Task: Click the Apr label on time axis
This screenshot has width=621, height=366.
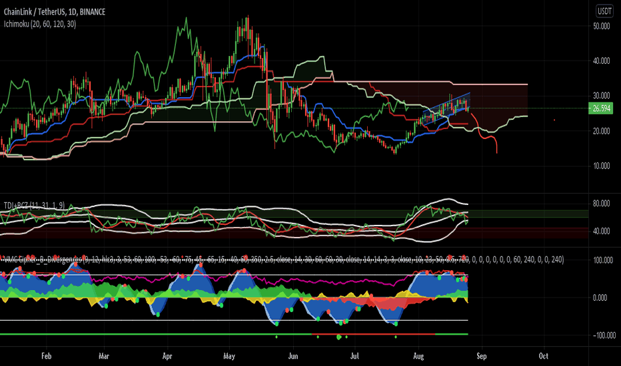Action: (x=167, y=356)
